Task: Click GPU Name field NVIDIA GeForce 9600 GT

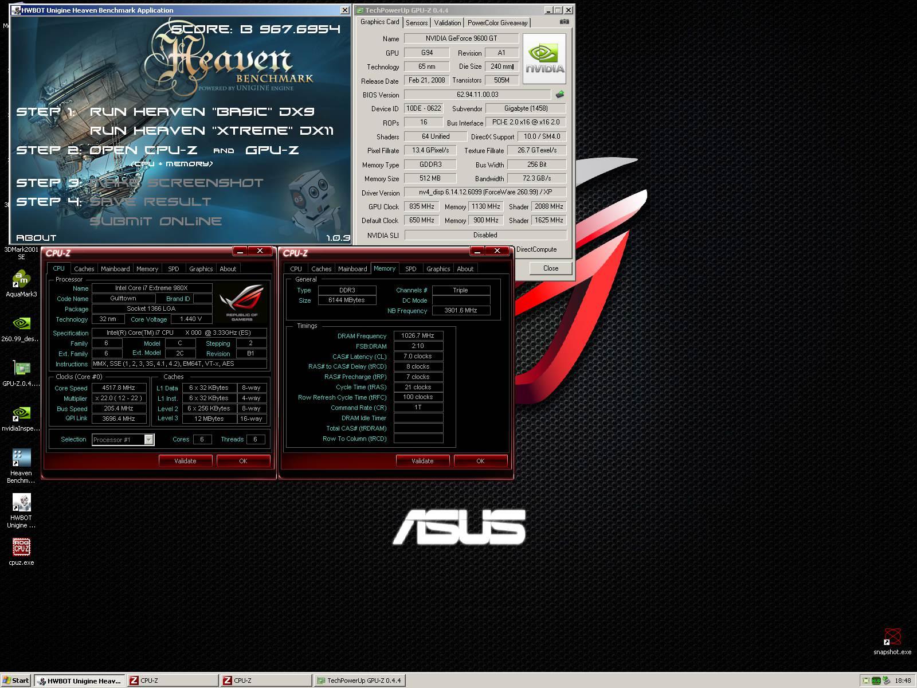Action: [x=461, y=38]
